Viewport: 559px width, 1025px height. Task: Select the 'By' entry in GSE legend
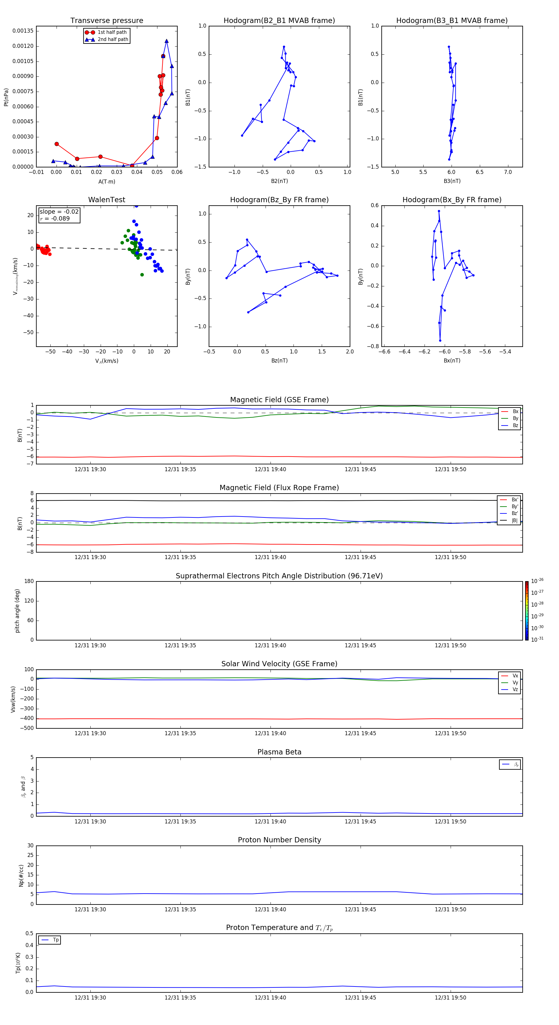tap(510, 418)
